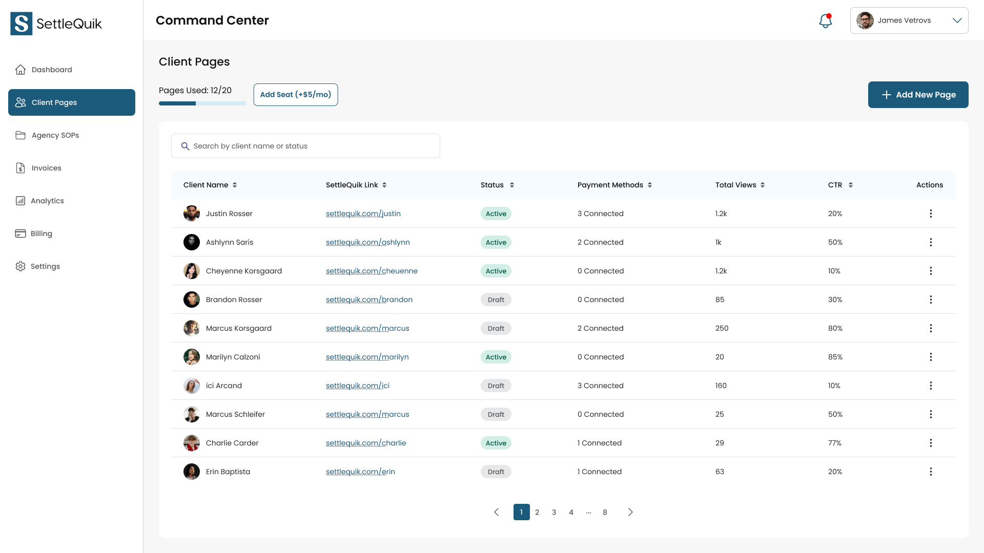Sort the table by Client Name
984x553 pixels.
click(x=235, y=185)
